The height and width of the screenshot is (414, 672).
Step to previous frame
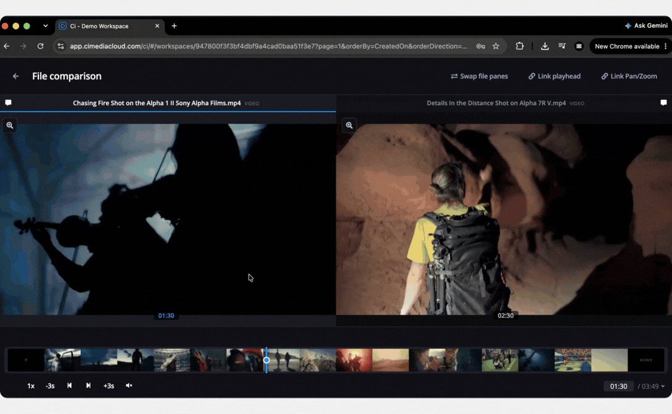[69, 386]
